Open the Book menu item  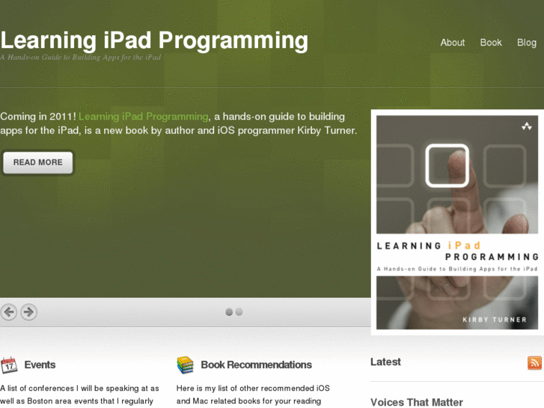click(x=491, y=43)
